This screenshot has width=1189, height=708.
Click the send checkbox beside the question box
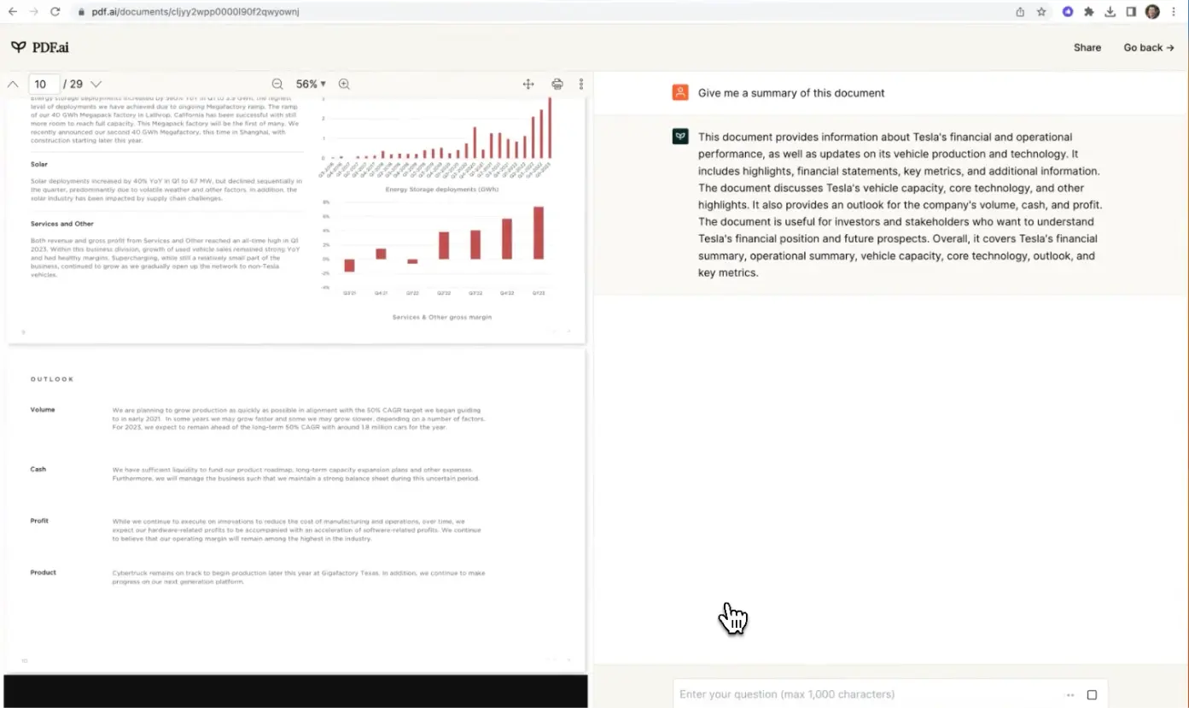tap(1093, 694)
